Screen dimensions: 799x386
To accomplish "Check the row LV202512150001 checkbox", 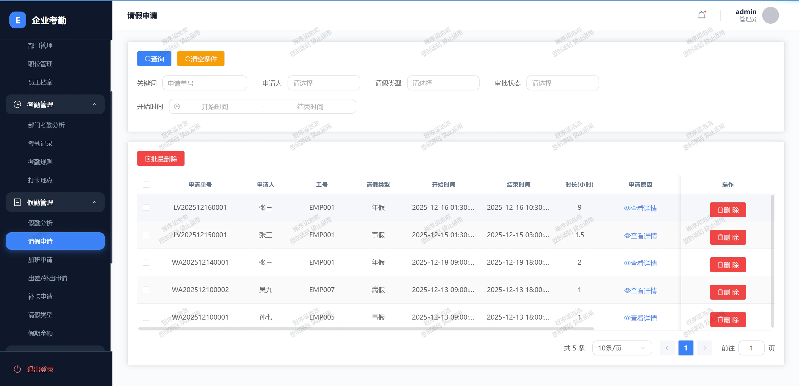I will (146, 235).
